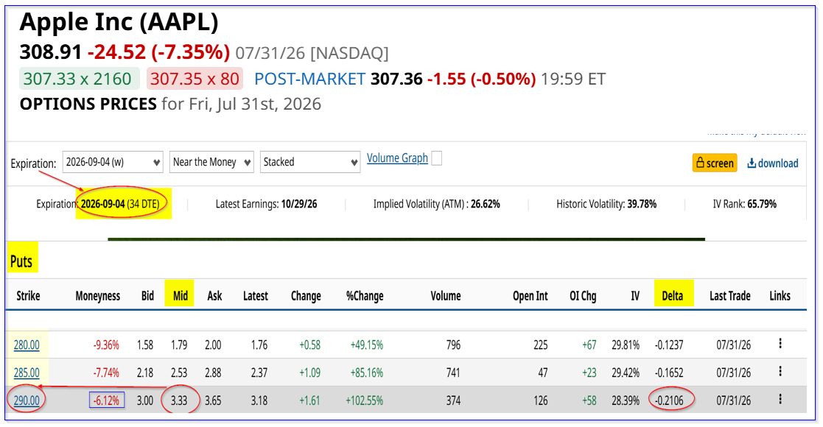Open the 285.00 strike link
This screenshot has width=823, height=427.
[27, 373]
